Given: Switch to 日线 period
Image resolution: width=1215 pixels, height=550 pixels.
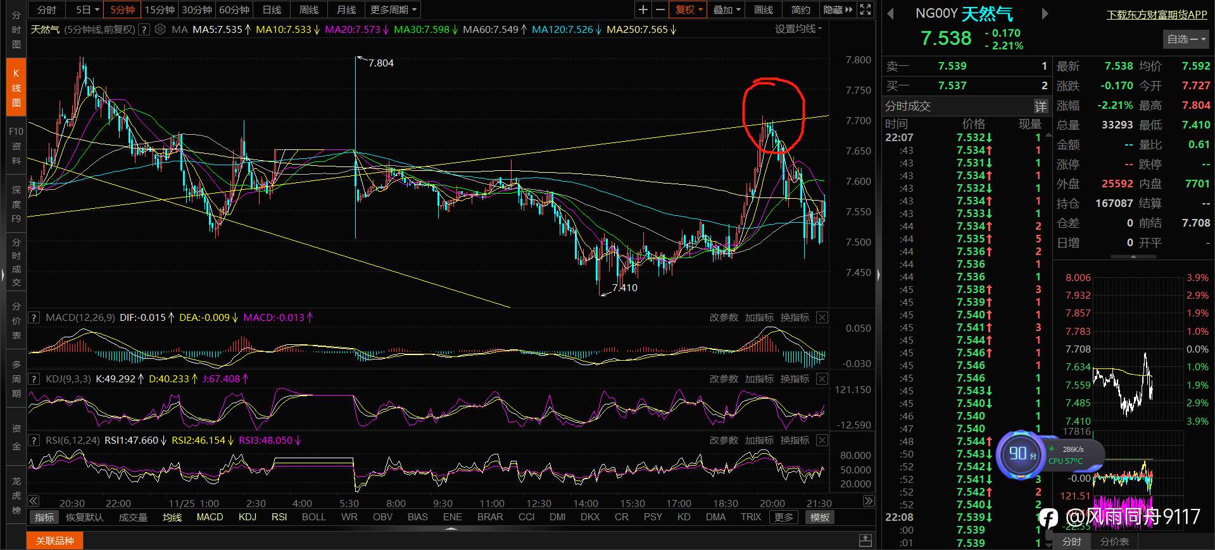Looking at the screenshot, I should point(272,9).
